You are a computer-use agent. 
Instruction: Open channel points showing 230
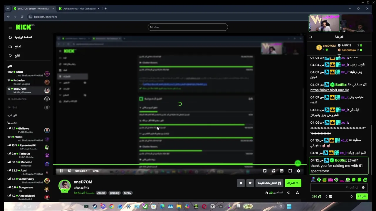[x=316, y=196]
